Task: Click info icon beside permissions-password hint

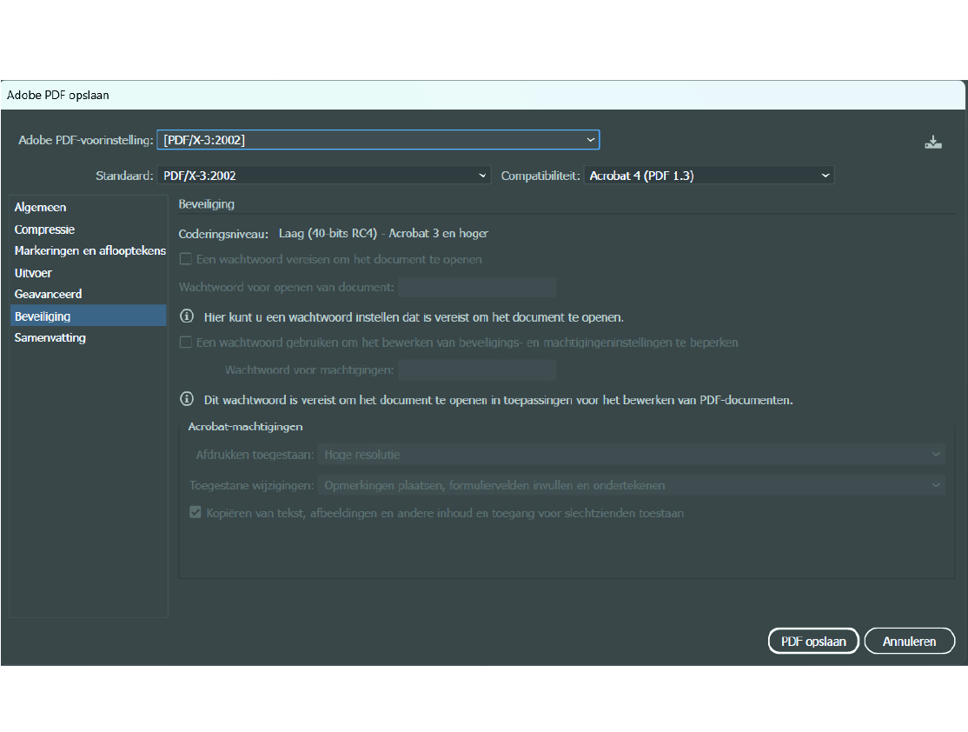Action: coord(186,400)
